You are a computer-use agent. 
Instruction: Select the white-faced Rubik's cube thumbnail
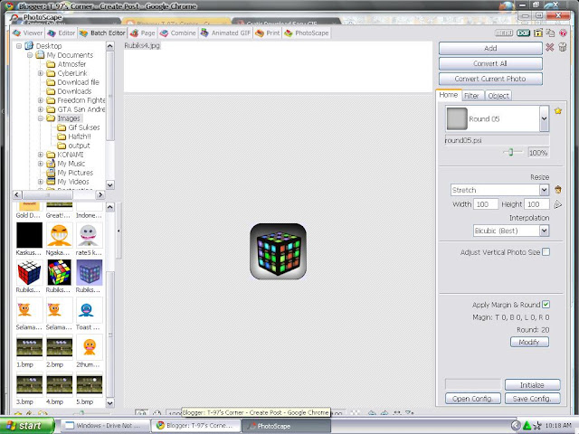[29, 272]
